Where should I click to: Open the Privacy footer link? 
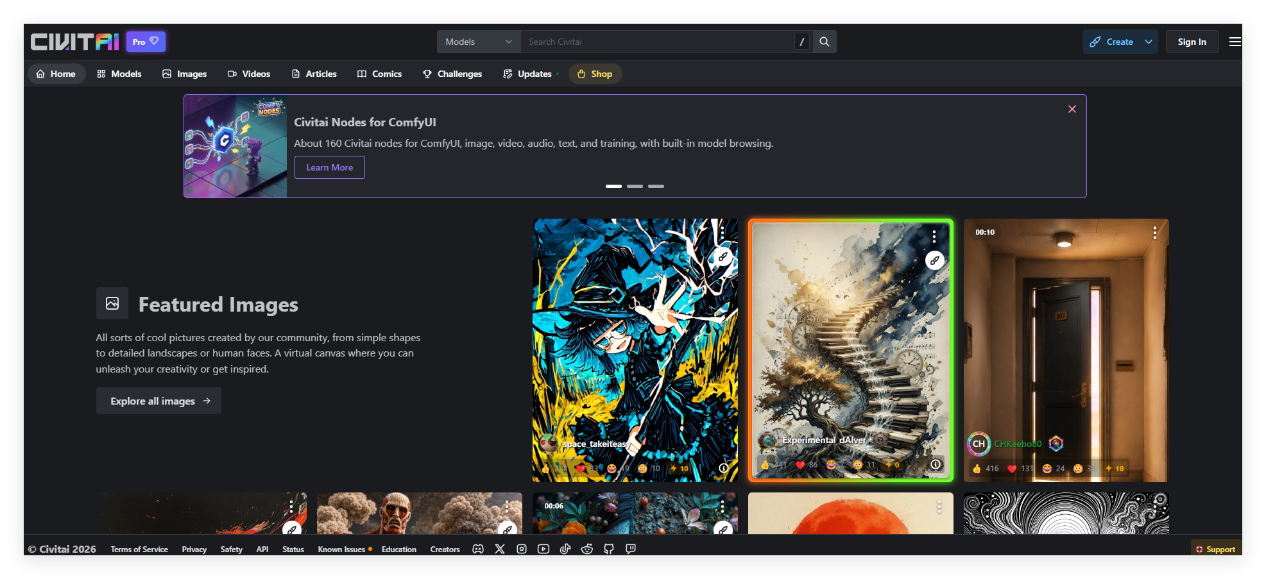(x=194, y=550)
